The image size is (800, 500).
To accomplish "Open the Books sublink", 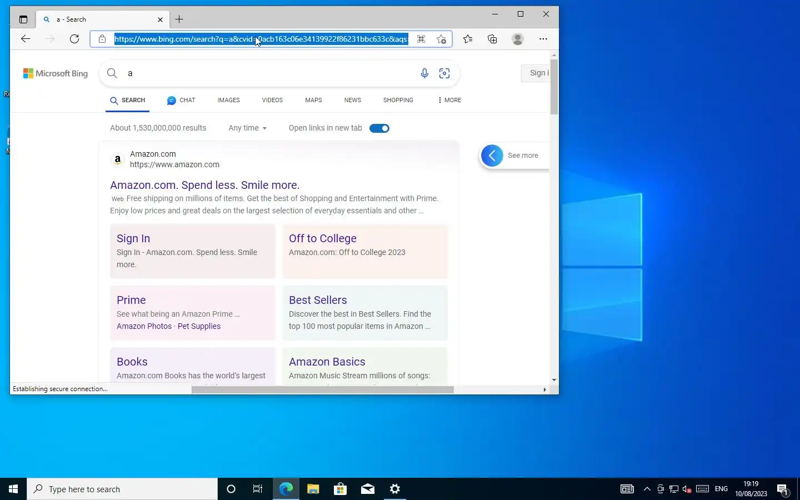I will tap(132, 362).
